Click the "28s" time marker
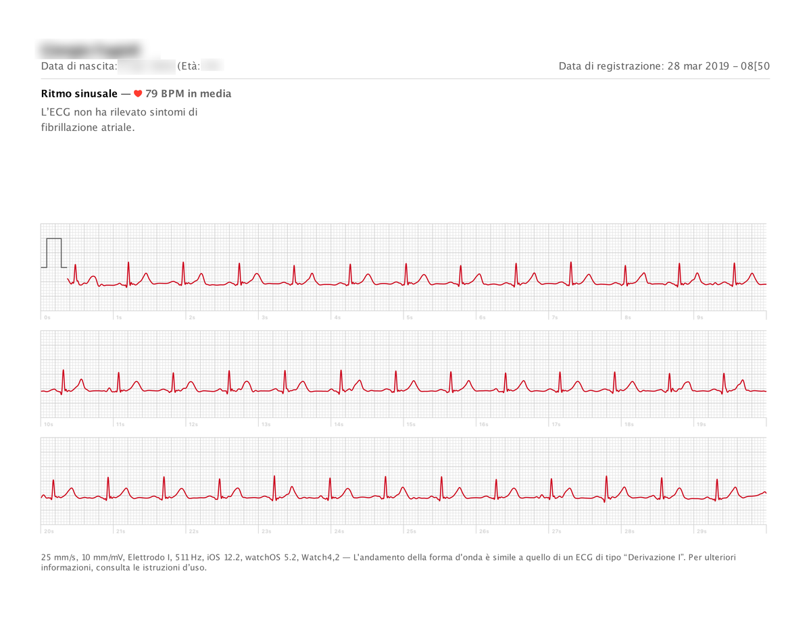811x626 pixels. [x=629, y=531]
